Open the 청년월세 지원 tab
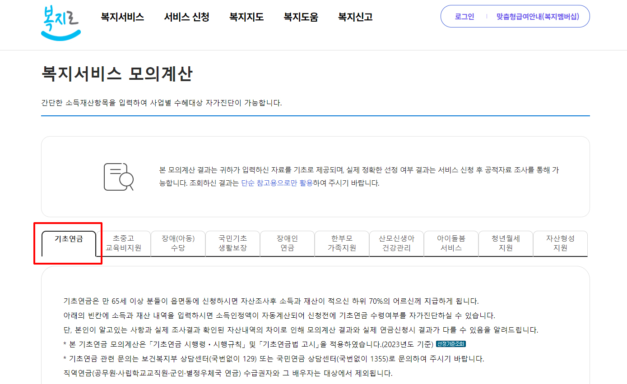Viewport: 627px width, 384px height. (x=506, y=243)
